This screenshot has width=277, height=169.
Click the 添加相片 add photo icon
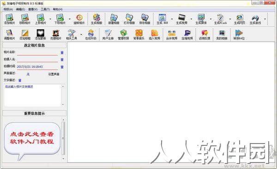click(x=9, y=19)
